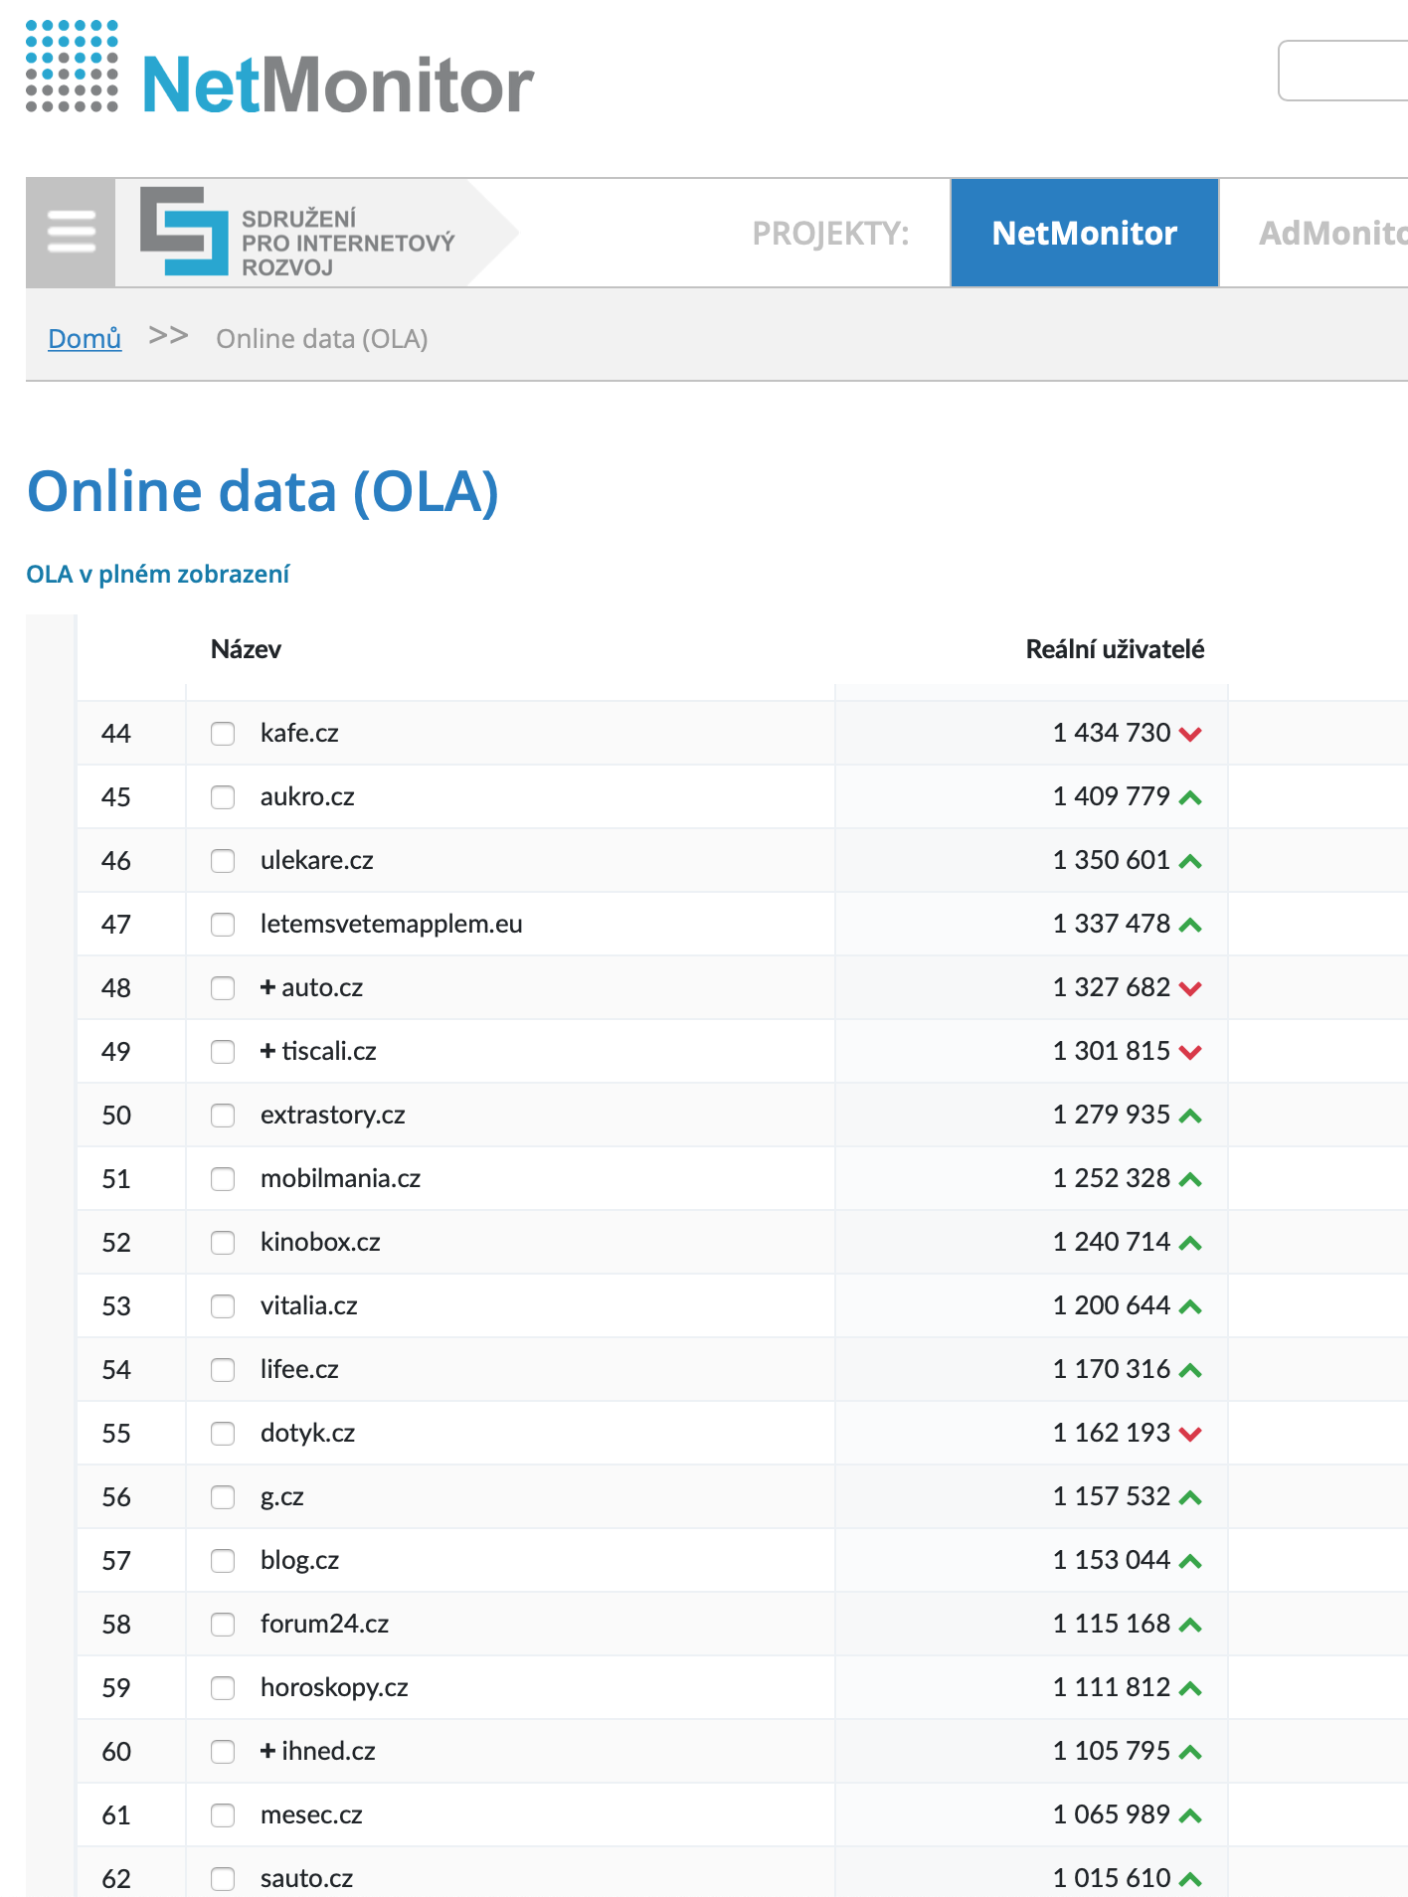Click the red down arrow for tiscali.cz
The width and height of the screenshot is (1408, 1897).
1190,1052
